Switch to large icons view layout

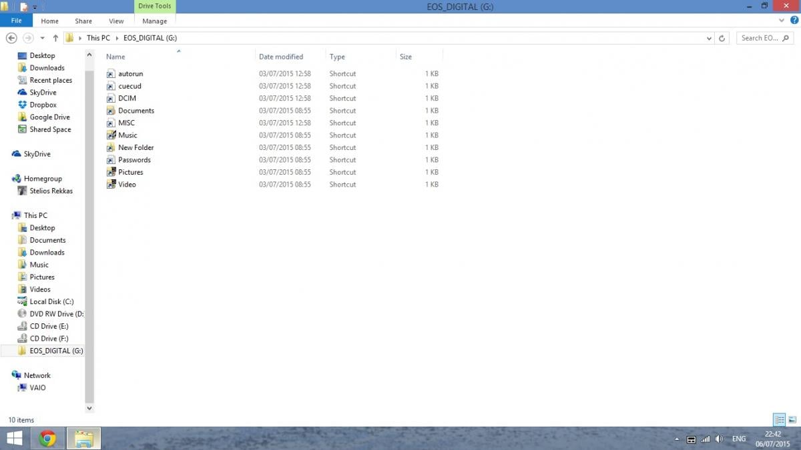pyautogui.click(x=792, y=420)
